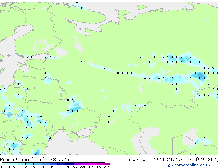Click the '12' precipitation value on the map
The height and width of the screenshot is (168, 218).
click(36, 154)
